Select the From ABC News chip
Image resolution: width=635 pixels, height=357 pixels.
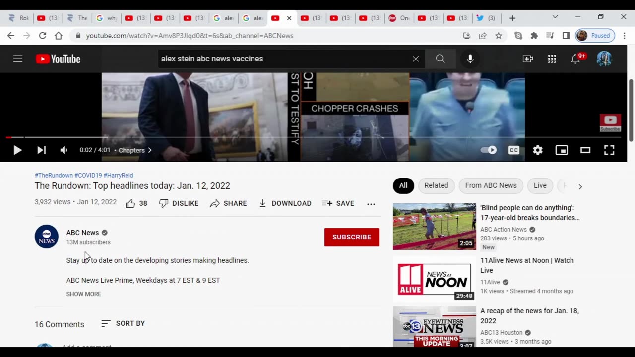(491, 185)
